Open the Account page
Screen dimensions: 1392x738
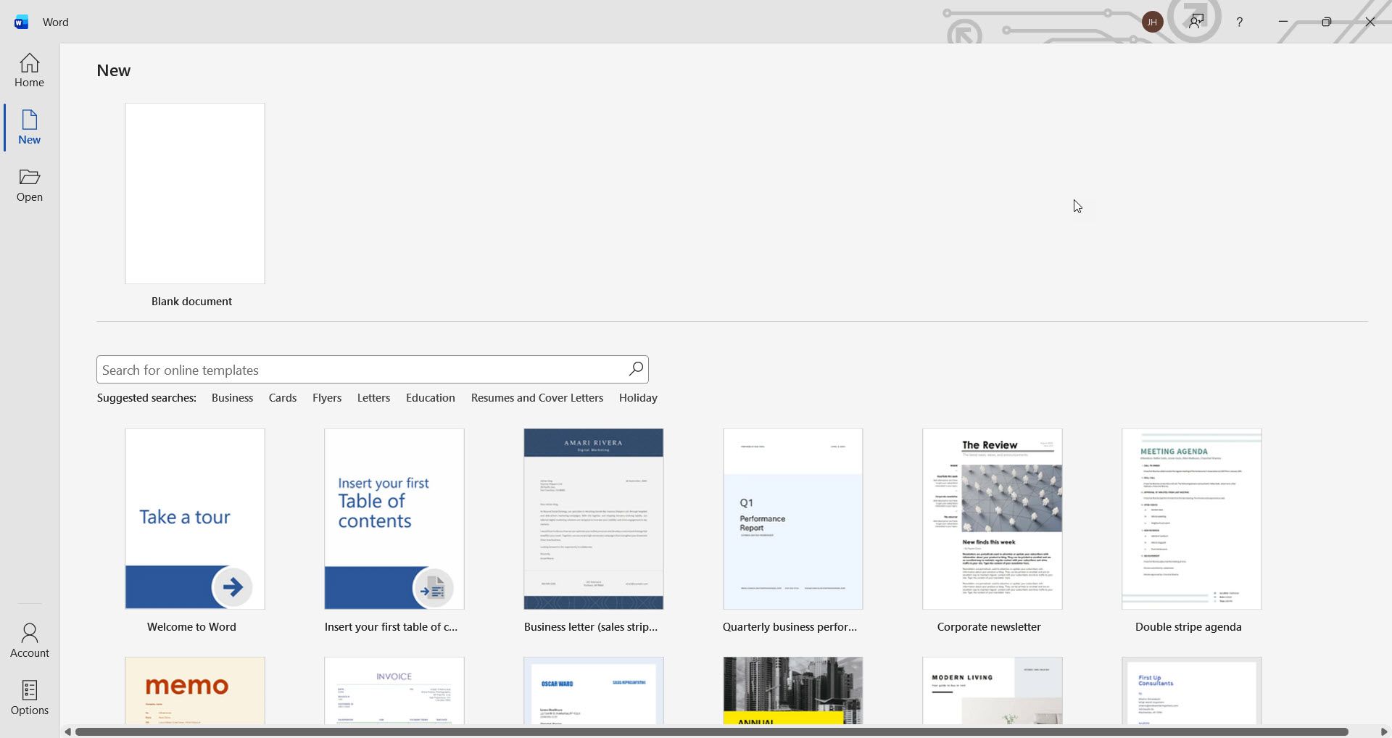pos(29,641)
